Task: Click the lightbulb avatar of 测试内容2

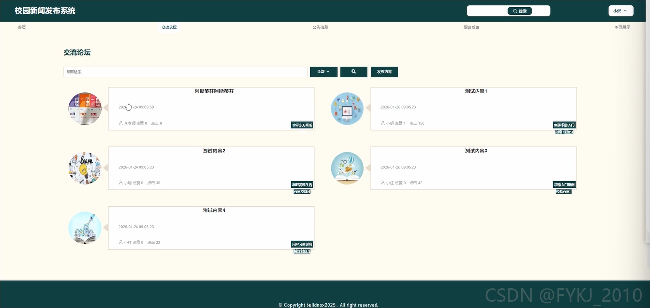Action: [85, 168]
